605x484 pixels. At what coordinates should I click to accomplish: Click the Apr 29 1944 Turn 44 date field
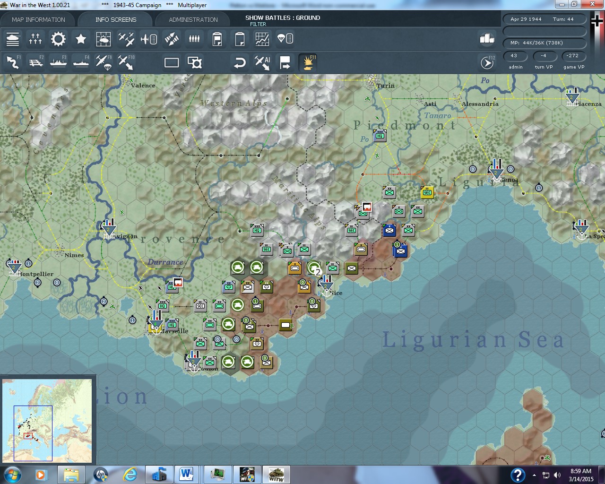point(544,19)
